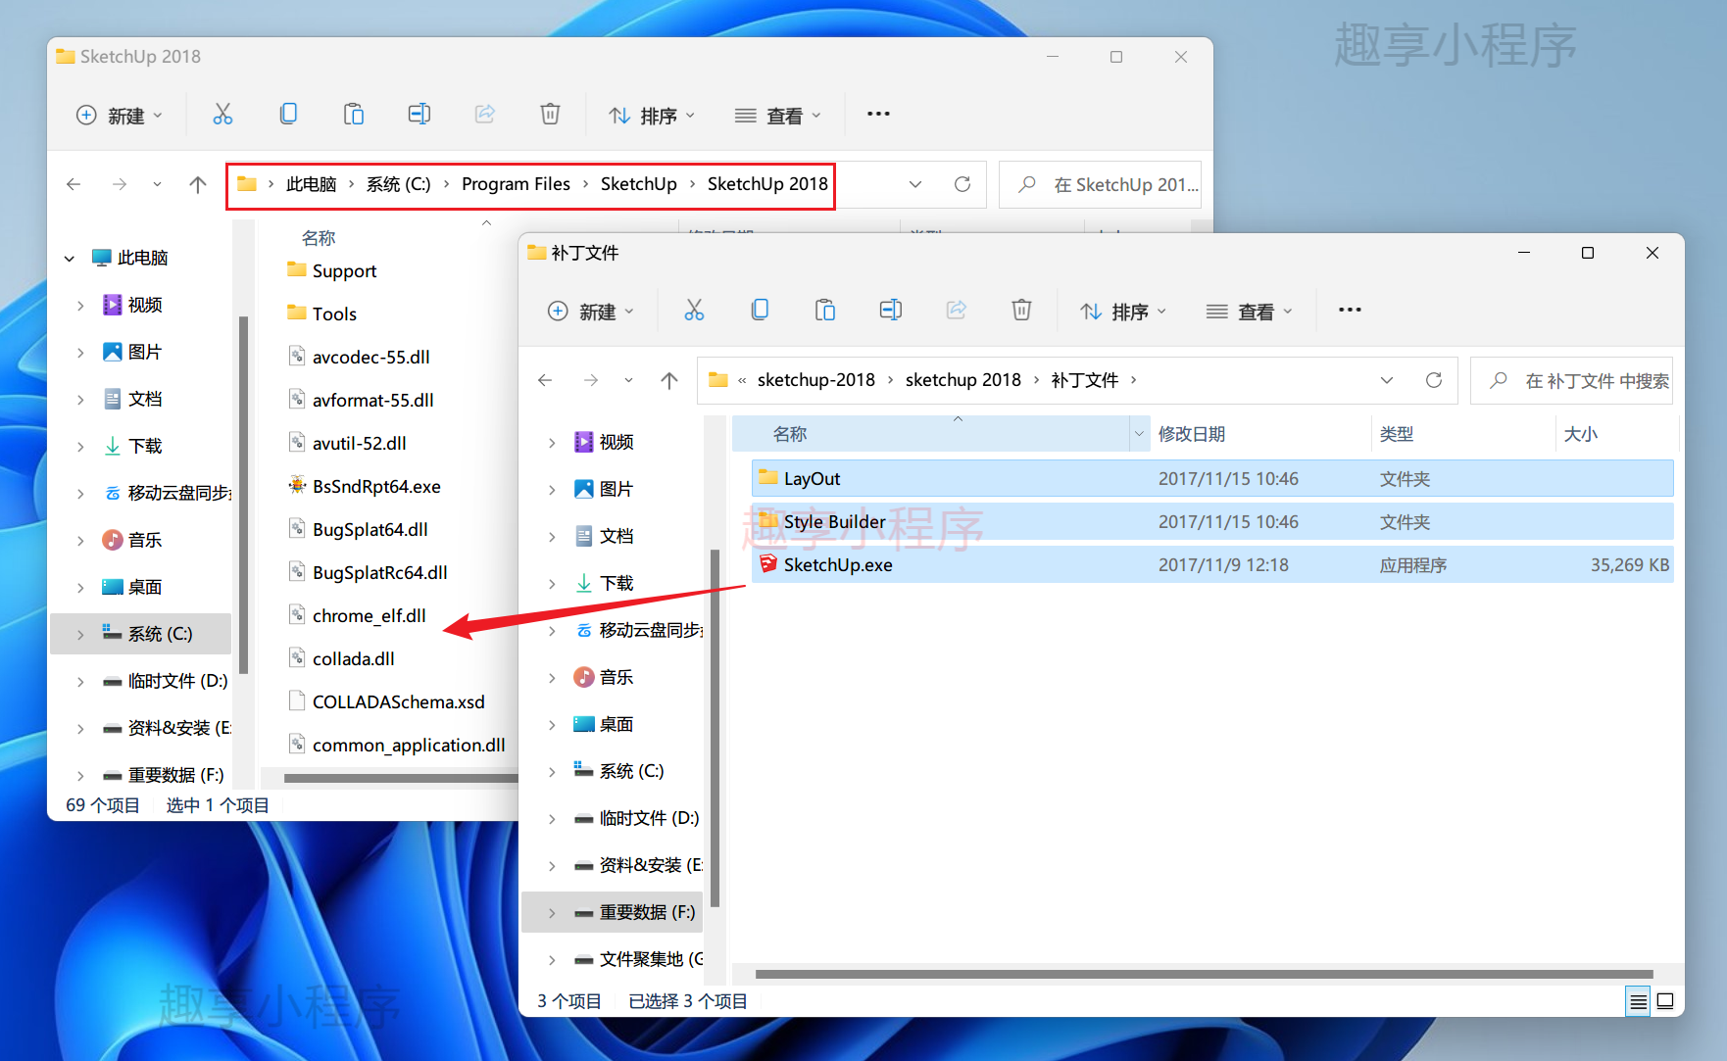Image resolution: width=1727 pixels, height=1061 pixels.
Task: Click vertical scrollbar in 补丁文件 sidebar
Action: [x=715, y=728]
